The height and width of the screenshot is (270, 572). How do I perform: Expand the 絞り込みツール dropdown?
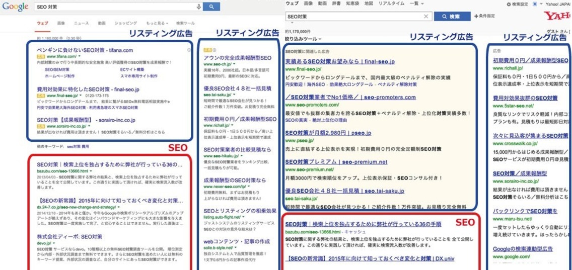click(x=303, y=39)
